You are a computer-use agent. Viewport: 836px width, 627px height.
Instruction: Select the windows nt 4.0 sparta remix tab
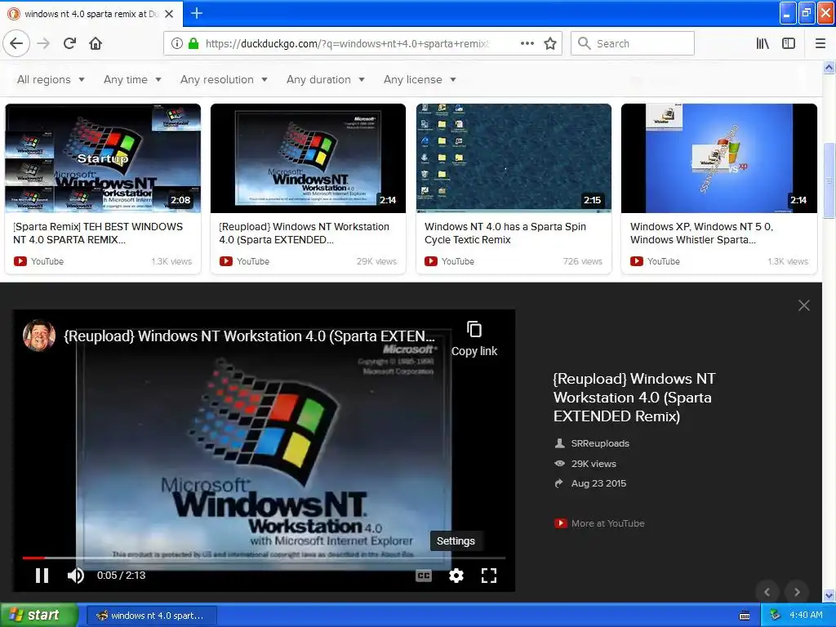91,14
